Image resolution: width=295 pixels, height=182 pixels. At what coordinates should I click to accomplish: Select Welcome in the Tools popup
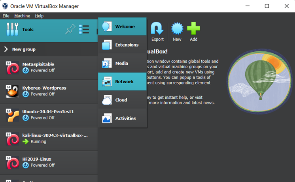tap(122, 26)
